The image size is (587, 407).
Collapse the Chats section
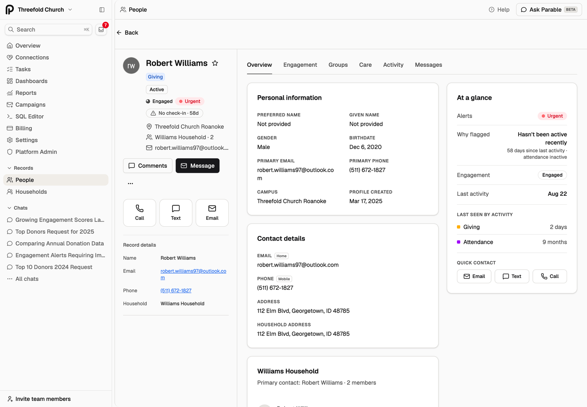pos(17,208)
